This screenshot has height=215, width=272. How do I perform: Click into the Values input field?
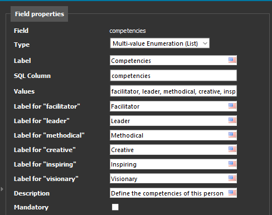(173, 91)
